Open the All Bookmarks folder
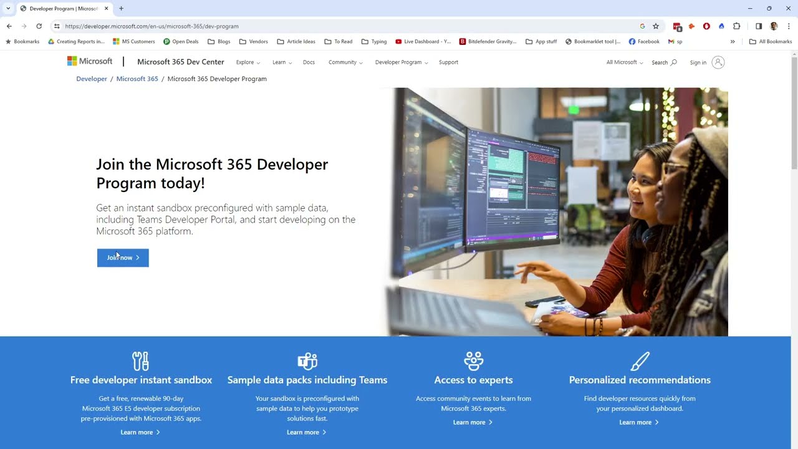This screenshot has width=798, height=449. click(x=771, y=42)
